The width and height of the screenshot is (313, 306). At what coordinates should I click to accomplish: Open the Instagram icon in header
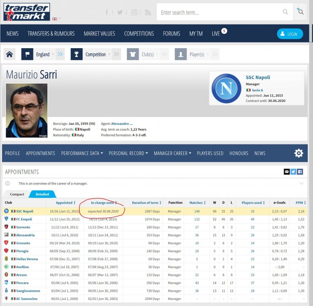pyautogui.click(x=134, y=12)
